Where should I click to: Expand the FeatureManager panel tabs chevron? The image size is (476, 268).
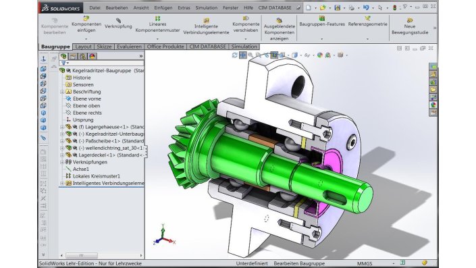(141, 56)
